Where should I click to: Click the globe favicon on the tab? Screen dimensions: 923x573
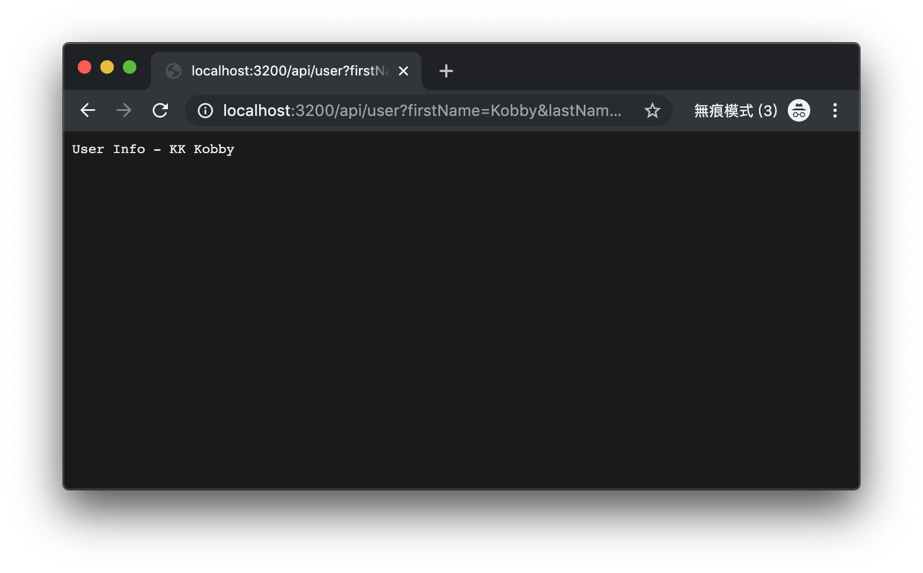tap(174, 71)
